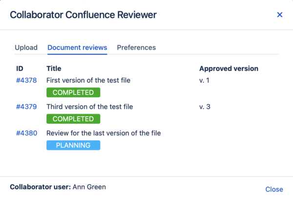Open review link #4380
This screenshot has height=200, width=293.
coord(26,133)
